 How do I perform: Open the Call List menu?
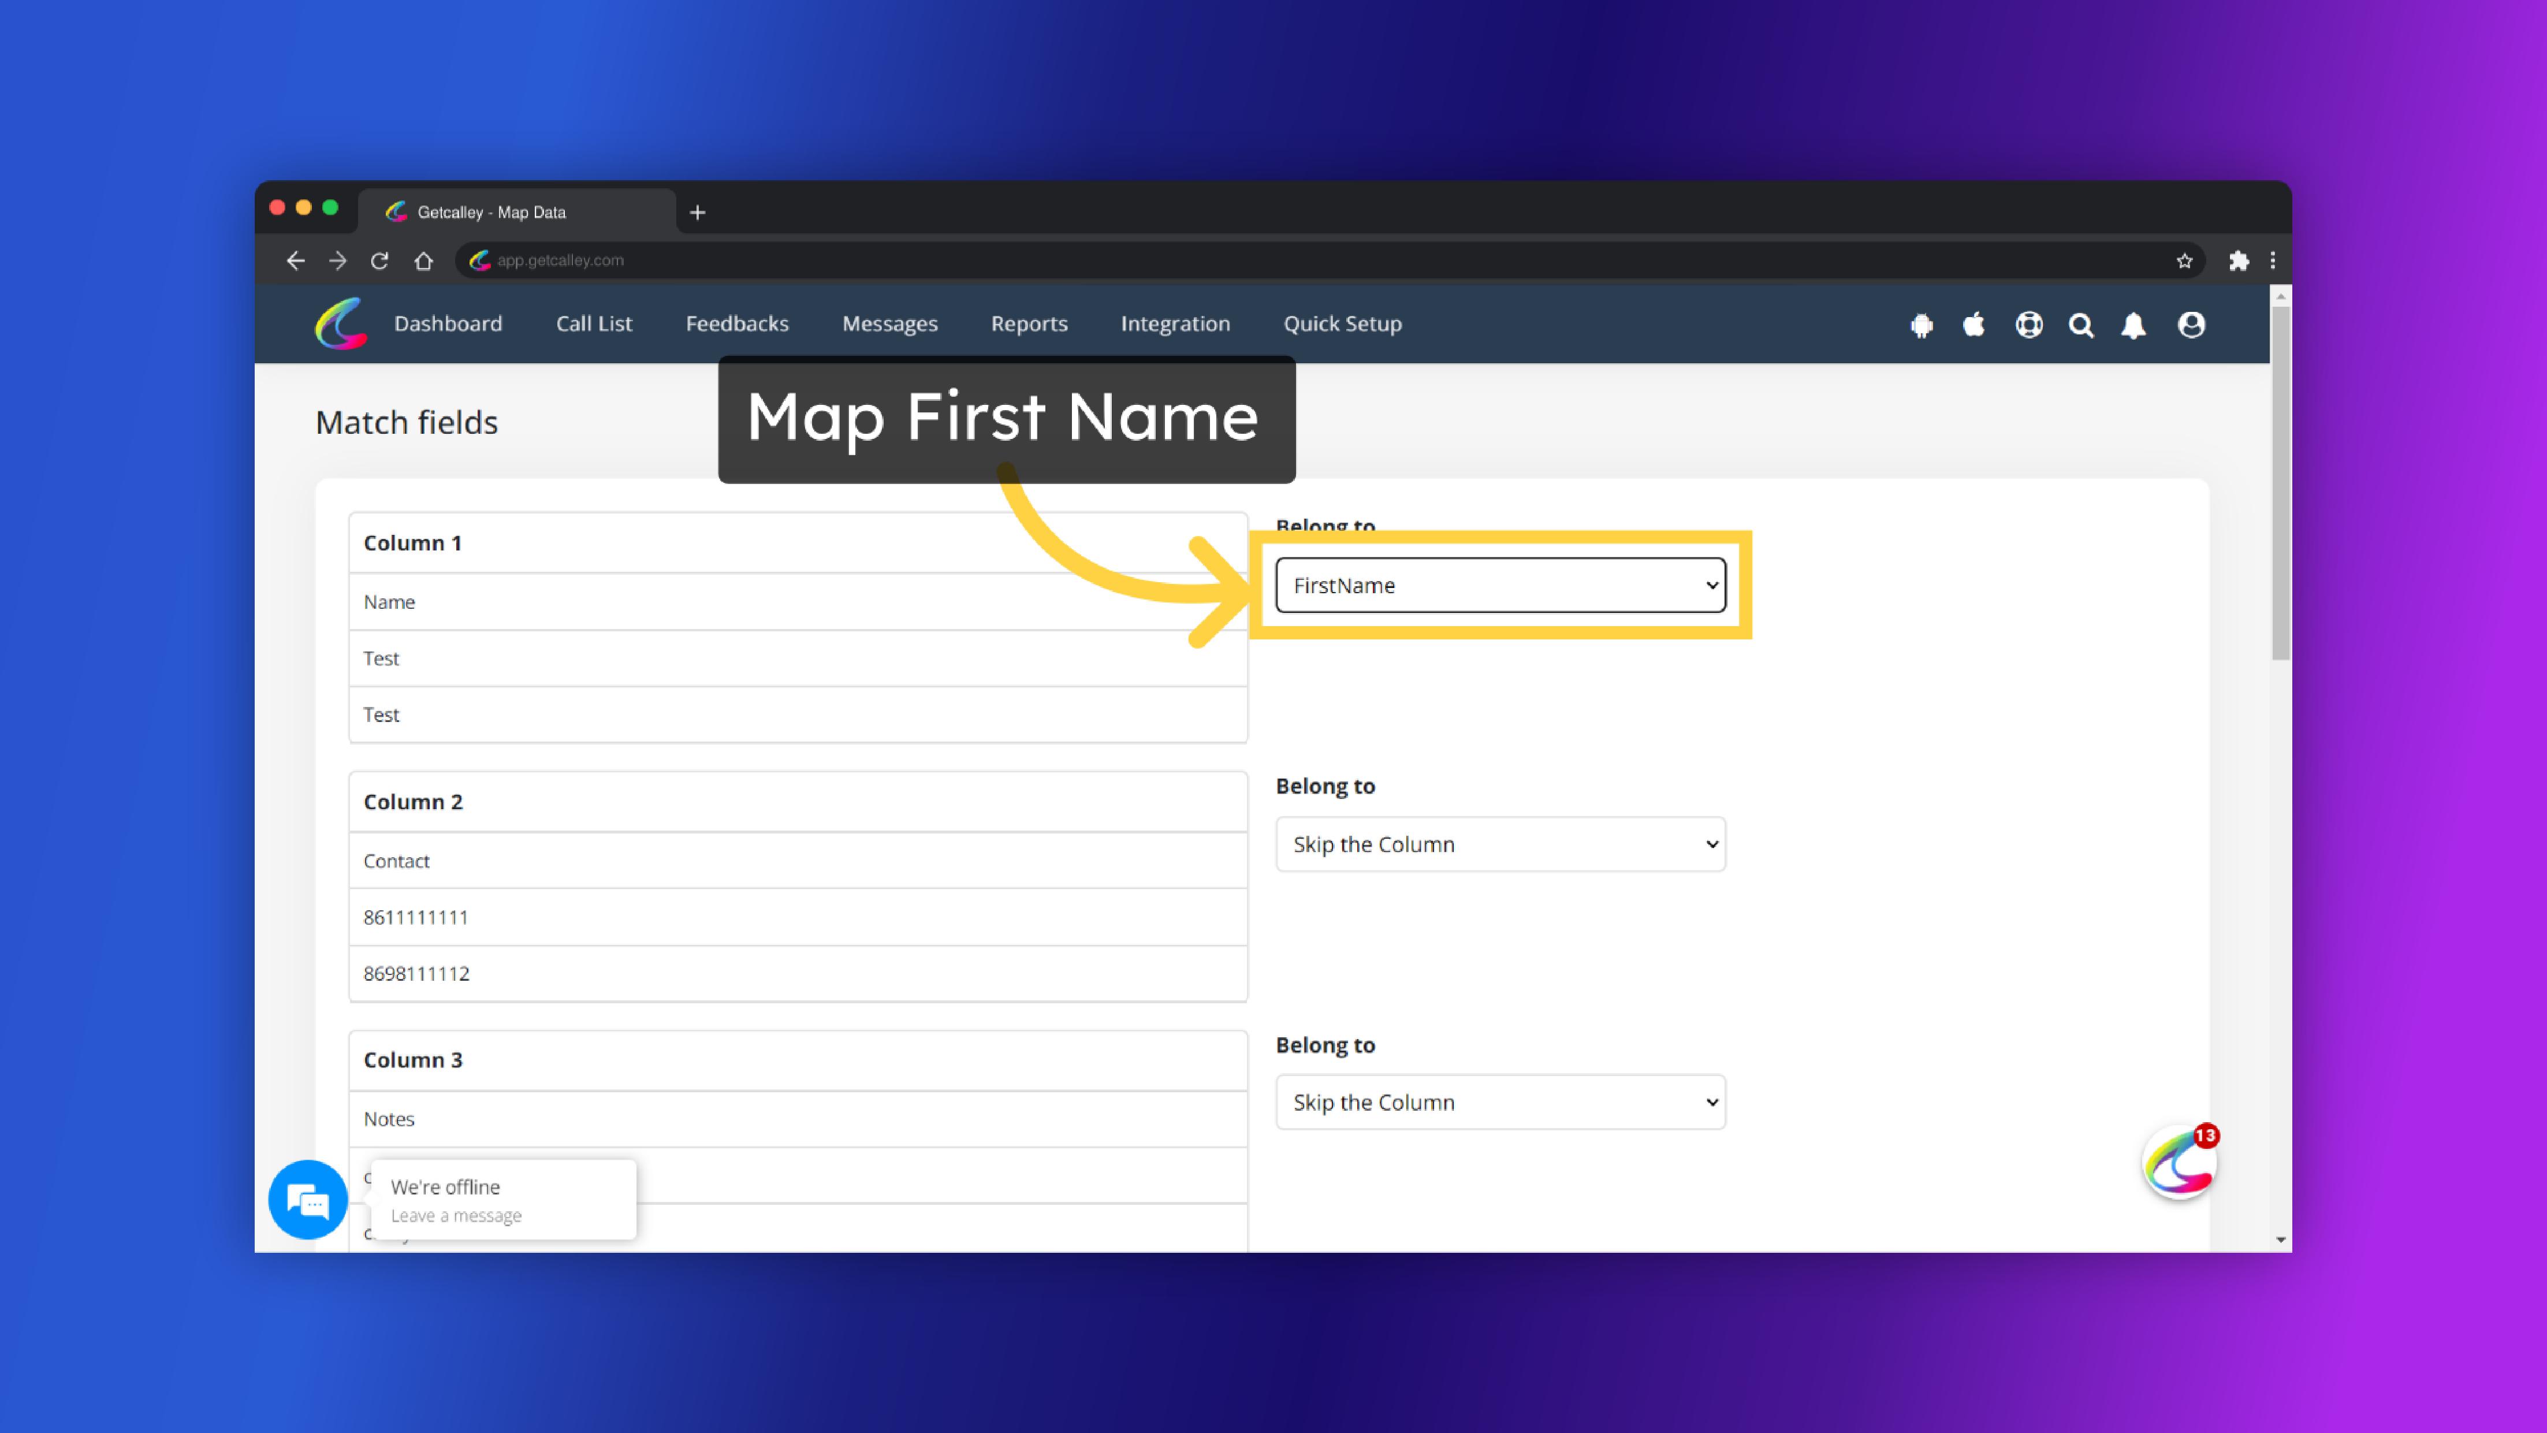[593, 325]
